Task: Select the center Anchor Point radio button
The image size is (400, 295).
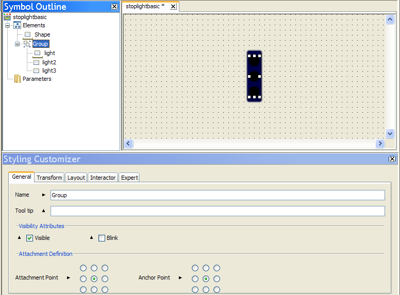Action: [206, 279]
